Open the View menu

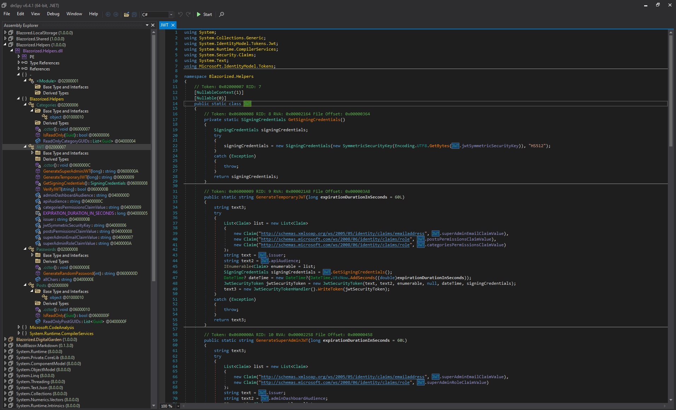(x=35, y=14)
